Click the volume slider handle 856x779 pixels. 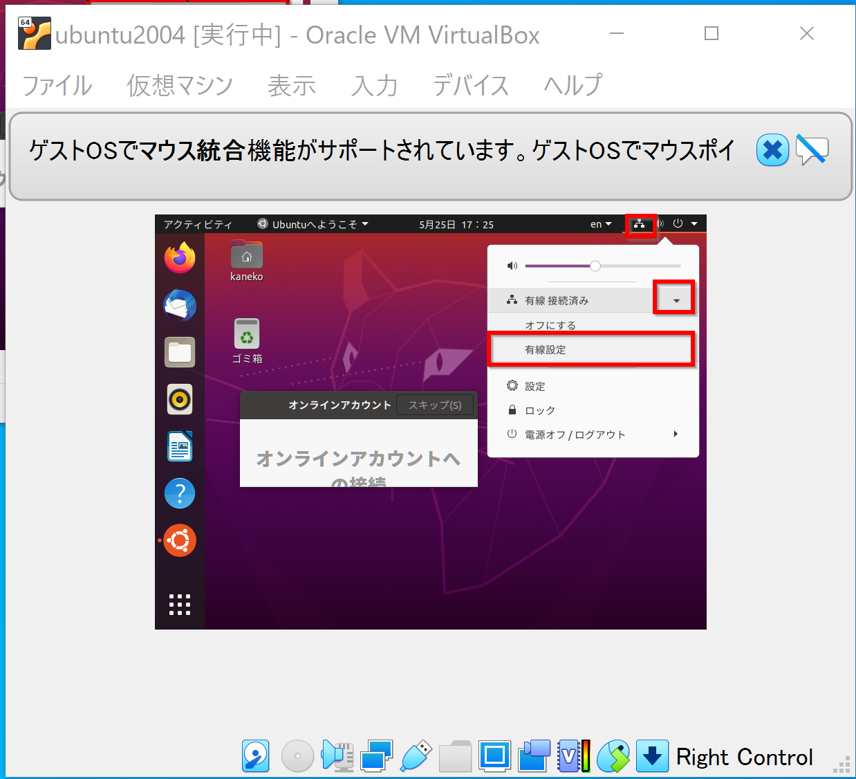coord(595,266)
